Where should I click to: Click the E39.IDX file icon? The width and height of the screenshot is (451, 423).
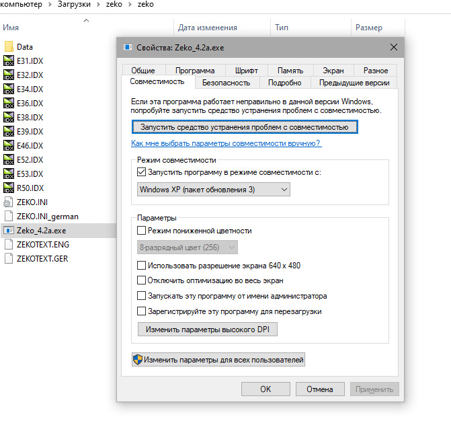tap(9, 131)
